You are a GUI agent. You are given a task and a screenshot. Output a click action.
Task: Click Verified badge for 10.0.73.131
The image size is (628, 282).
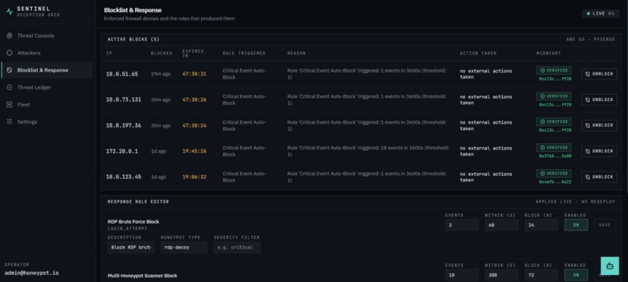tap(553, 96)
